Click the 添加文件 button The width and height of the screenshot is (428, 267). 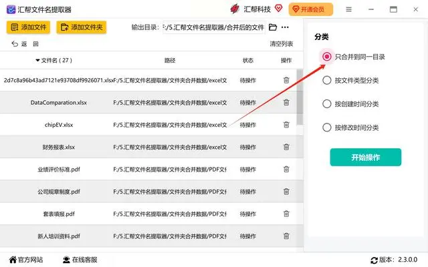tap(28, 27)
